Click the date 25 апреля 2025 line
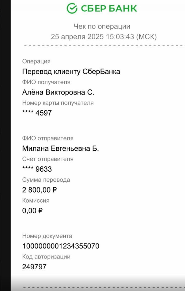This screenshot has width=185, height=291. [104, 37]
